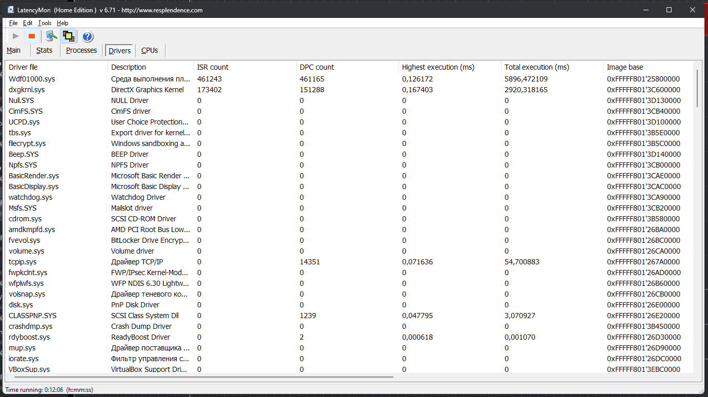Select the filecrypt.sys driver row
Viewport: 708px width, 397px height.
click(x=349, y=143)
